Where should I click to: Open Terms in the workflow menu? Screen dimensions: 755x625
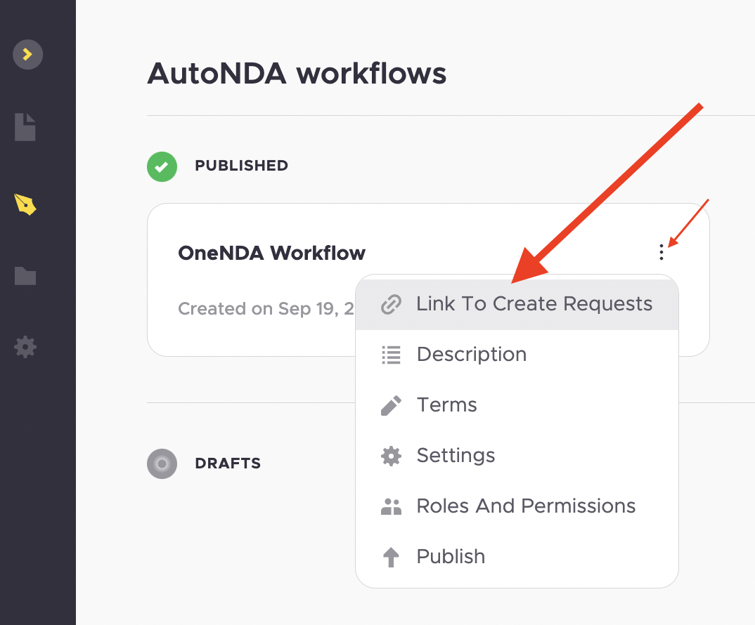[x=517, y=405]
